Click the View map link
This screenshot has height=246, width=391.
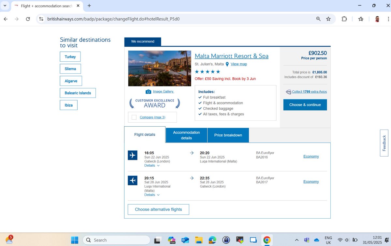239,64
